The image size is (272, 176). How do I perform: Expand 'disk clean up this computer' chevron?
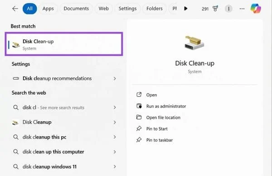pos(115,152)
